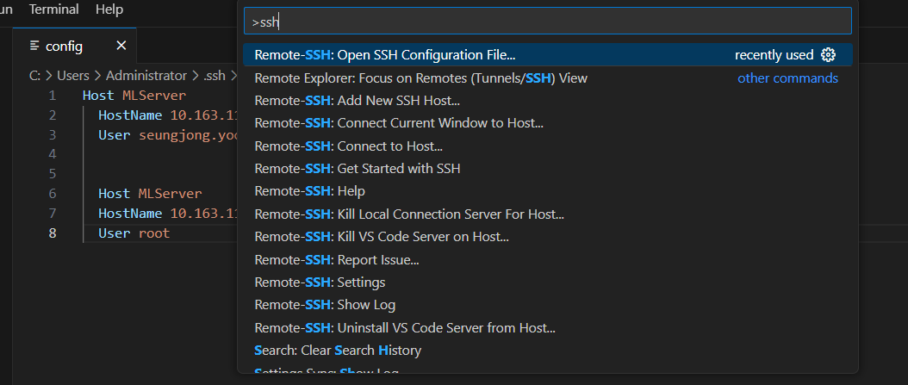This screenshot has height=385, width=908.
Task: Click line number 4 in the gutter
Action: [53, 154]
